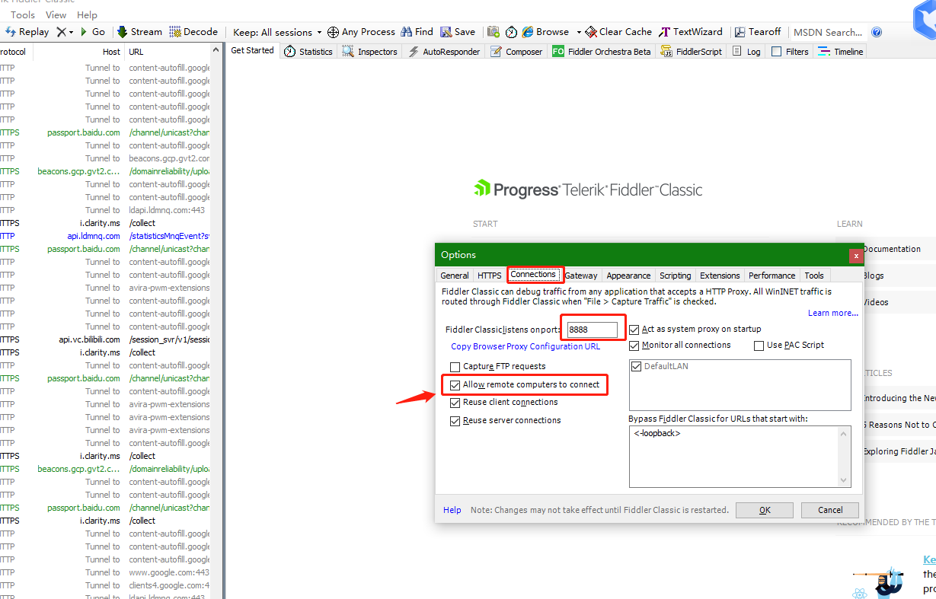The width and height of the screenshot is (936, 599).
Task: Close the Options dialog with the X
Action: (856, 256)
